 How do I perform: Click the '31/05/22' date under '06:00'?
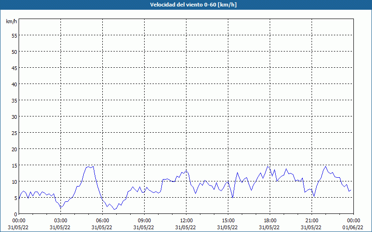coord(102,227)
